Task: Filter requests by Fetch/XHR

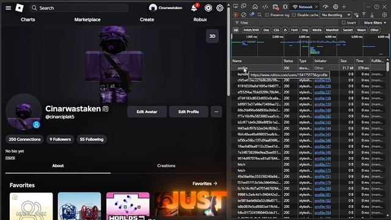Action: point(251,30)
